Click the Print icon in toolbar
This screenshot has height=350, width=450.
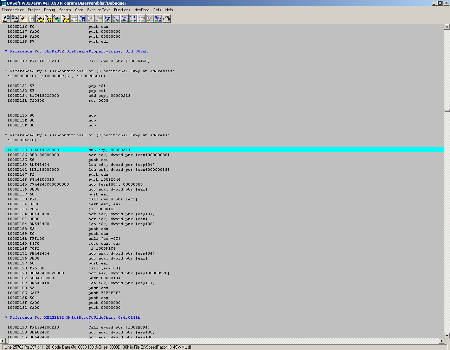click(167, 18)
